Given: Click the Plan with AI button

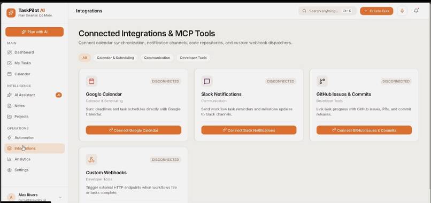Looking at the screenshot, I should pos(34,32).
